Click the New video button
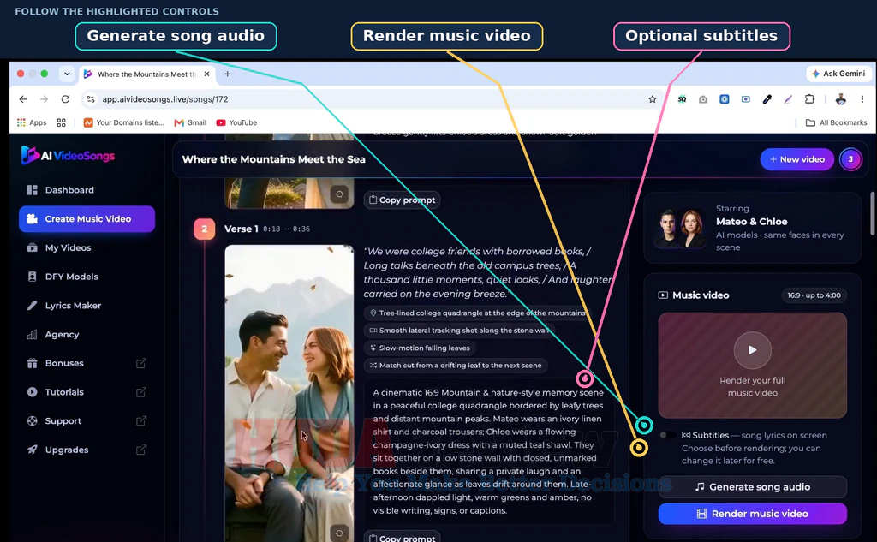This screenshot has height=542, width=877. (796, 159)
